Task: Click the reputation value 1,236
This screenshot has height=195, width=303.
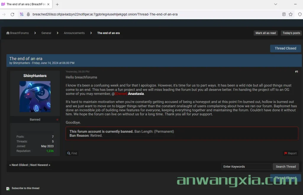Action: tap(50, 151)
